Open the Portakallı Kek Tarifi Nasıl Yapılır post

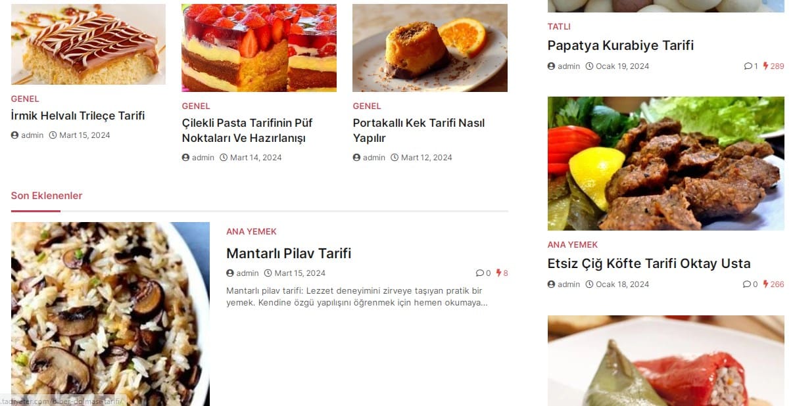coord(418,130)
